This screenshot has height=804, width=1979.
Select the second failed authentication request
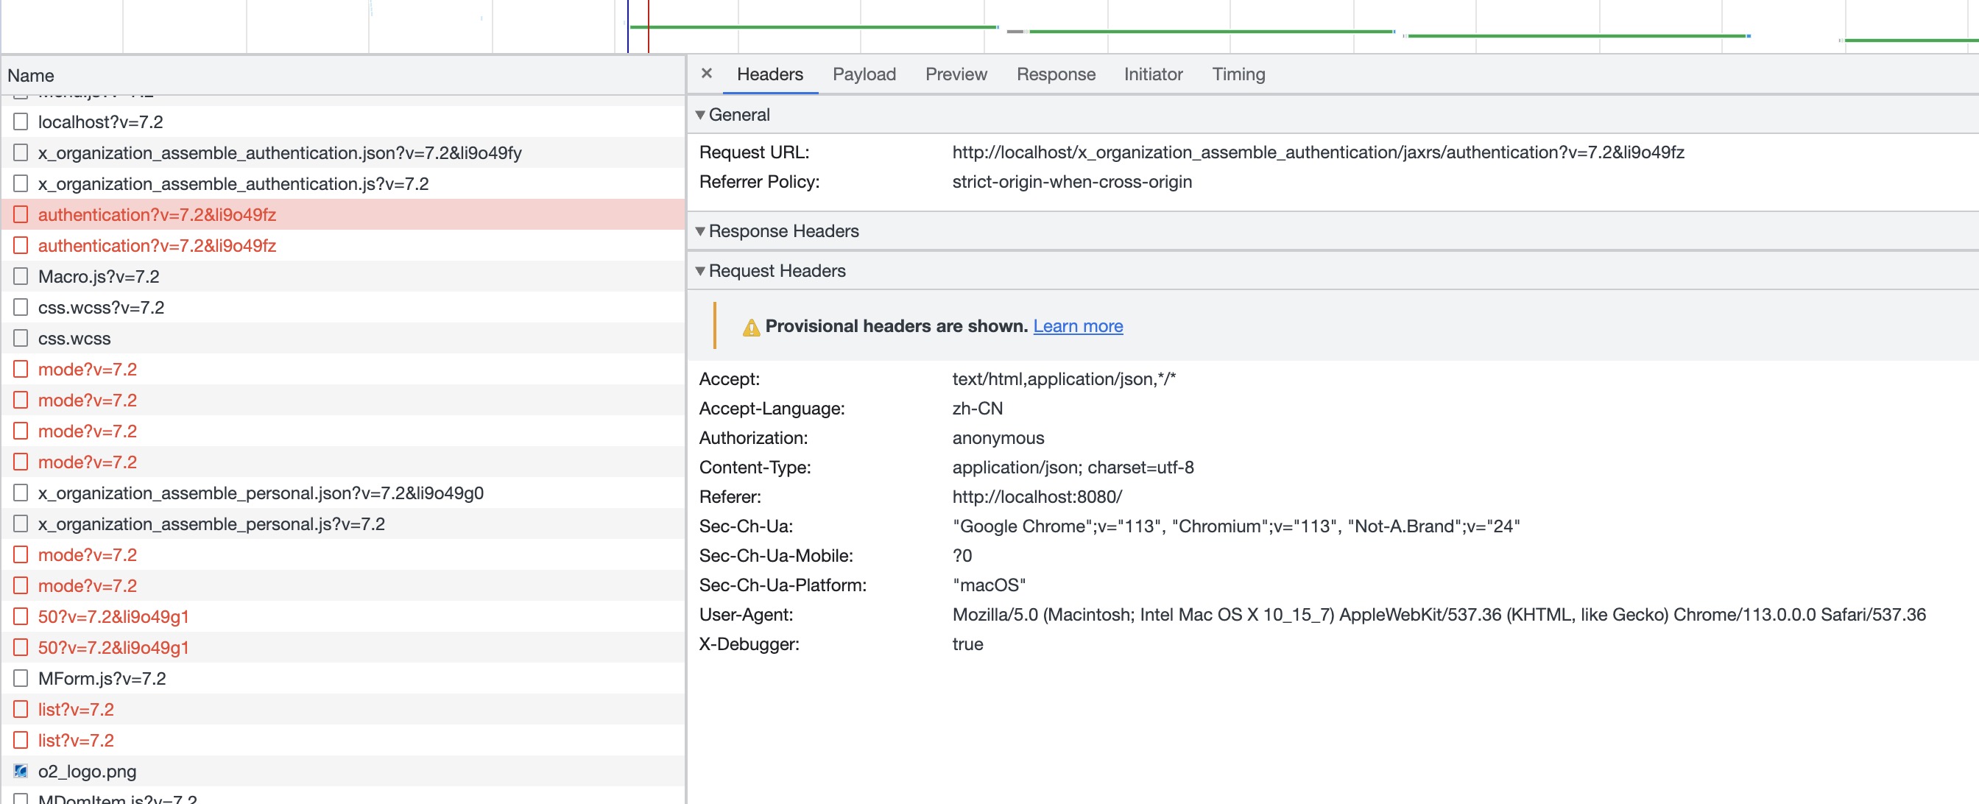click(x=157, y=245)
